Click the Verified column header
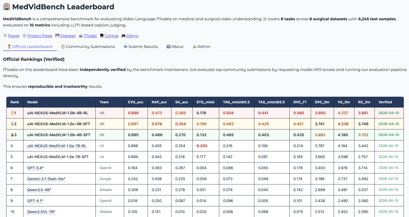409x217 pixels. [385, 102]
